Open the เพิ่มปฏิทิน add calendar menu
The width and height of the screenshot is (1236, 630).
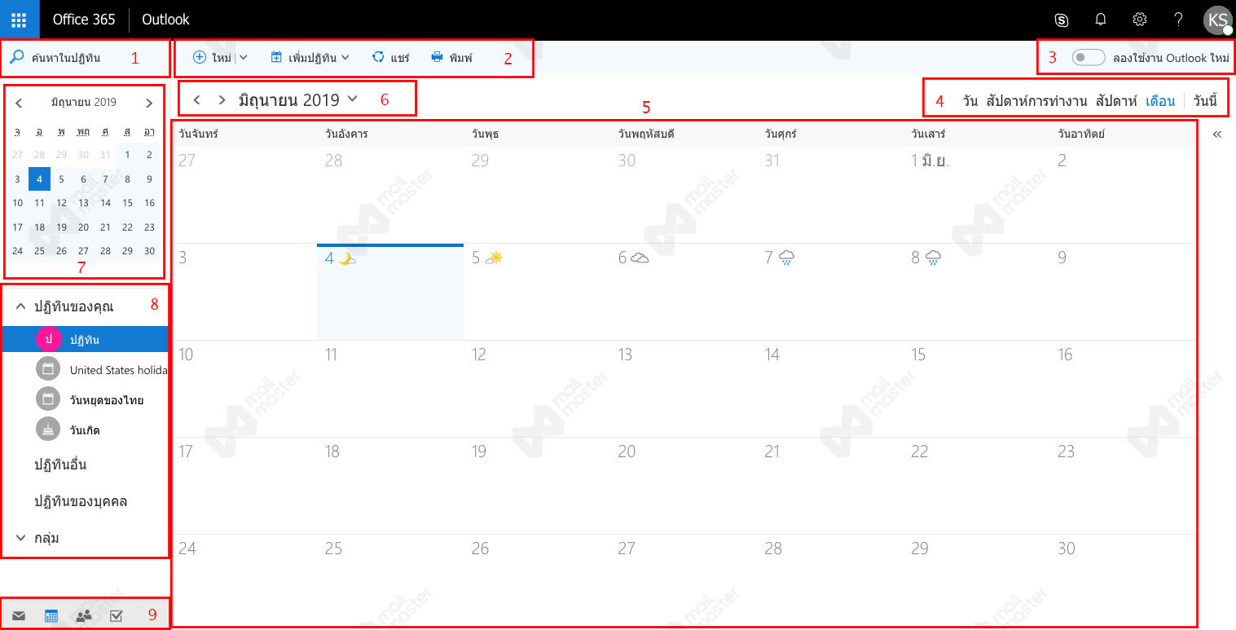tap(310, 57)
